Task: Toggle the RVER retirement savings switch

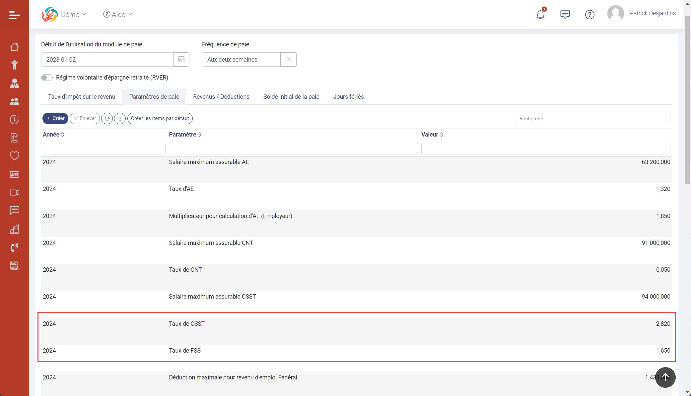Action: click(47, 78)
